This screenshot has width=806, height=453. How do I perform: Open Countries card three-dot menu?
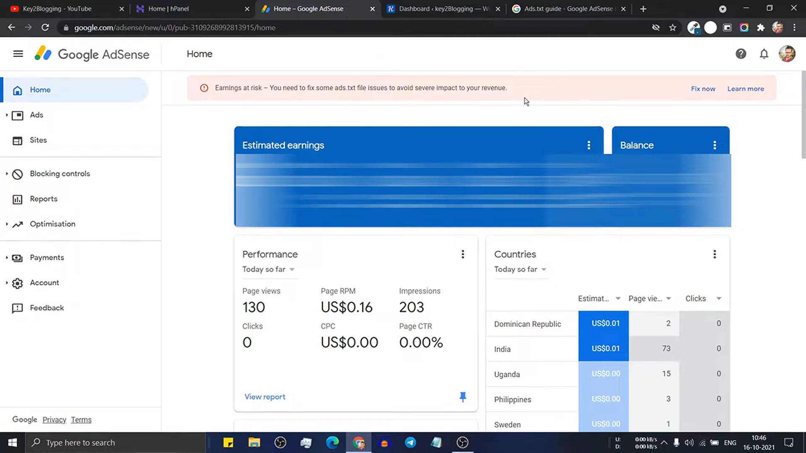point(714,254)
